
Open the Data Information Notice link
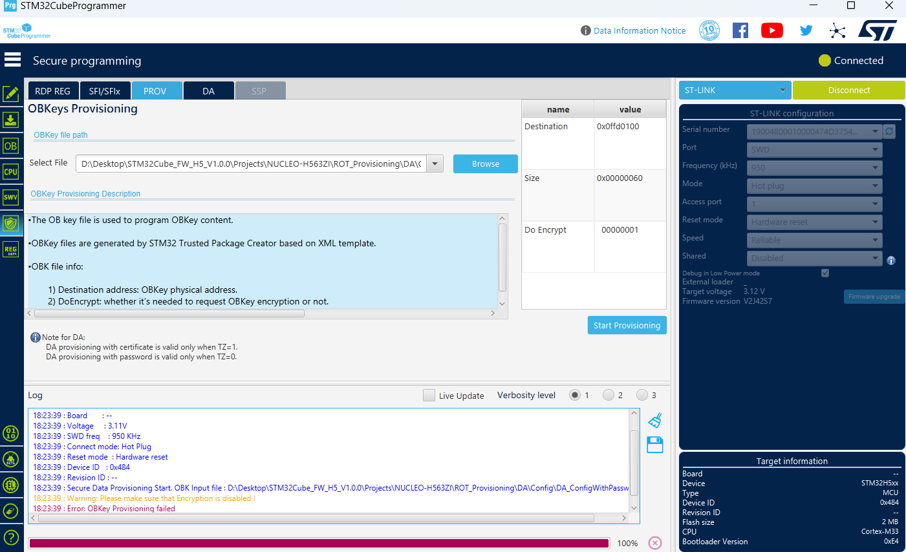pos(640,30)
